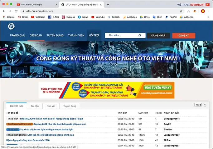Open a new tab with the plus button
The height and width of the screenshot is (149, 213).
tap(108, 5)
